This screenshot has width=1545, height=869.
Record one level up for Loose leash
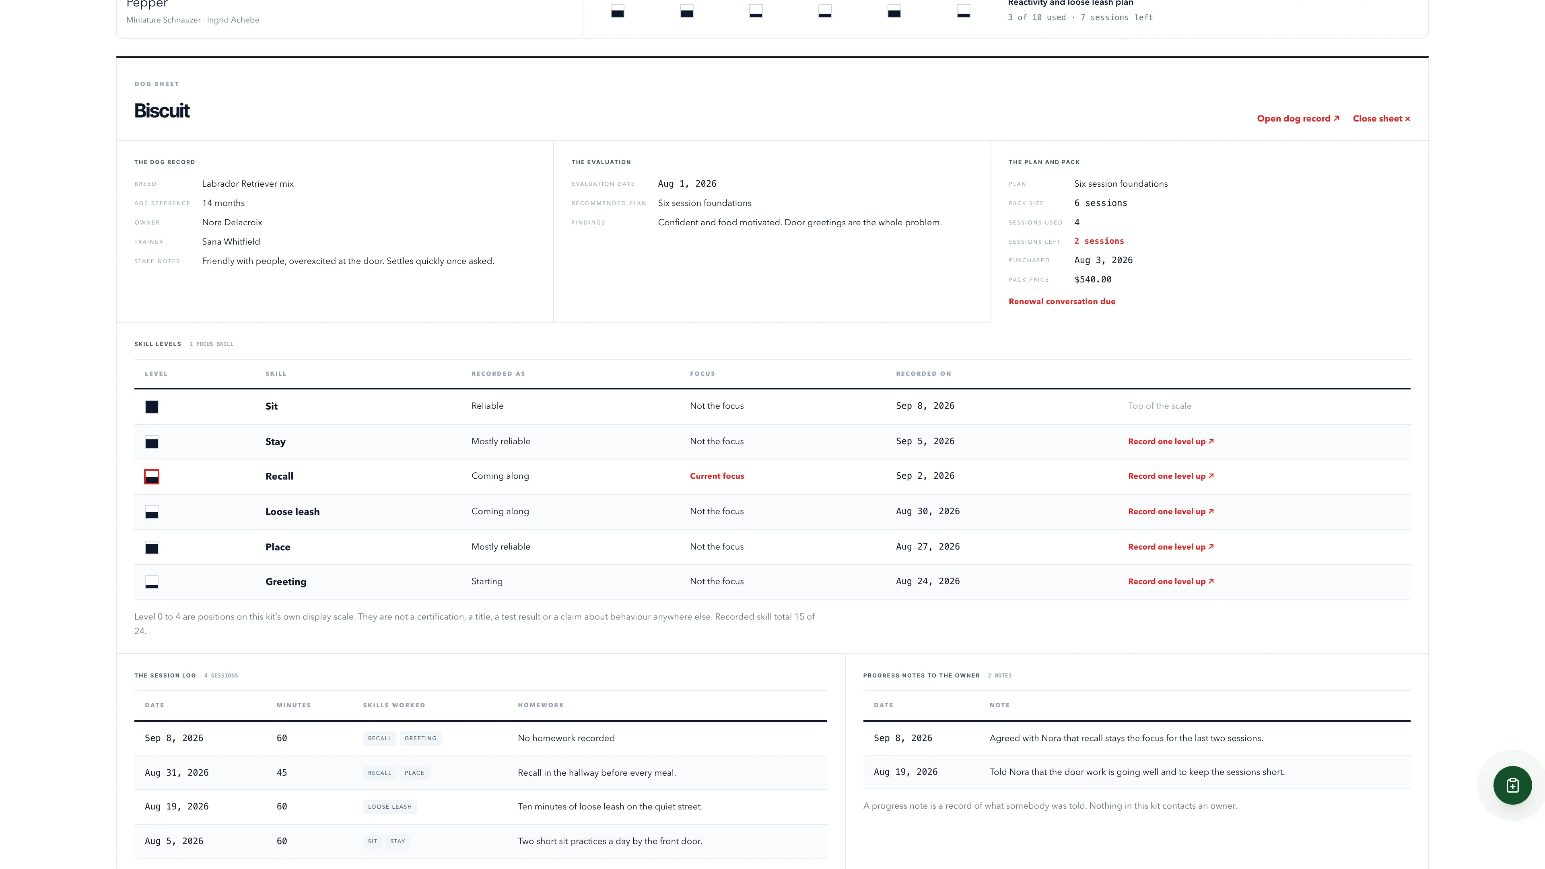click(1171, 512)
